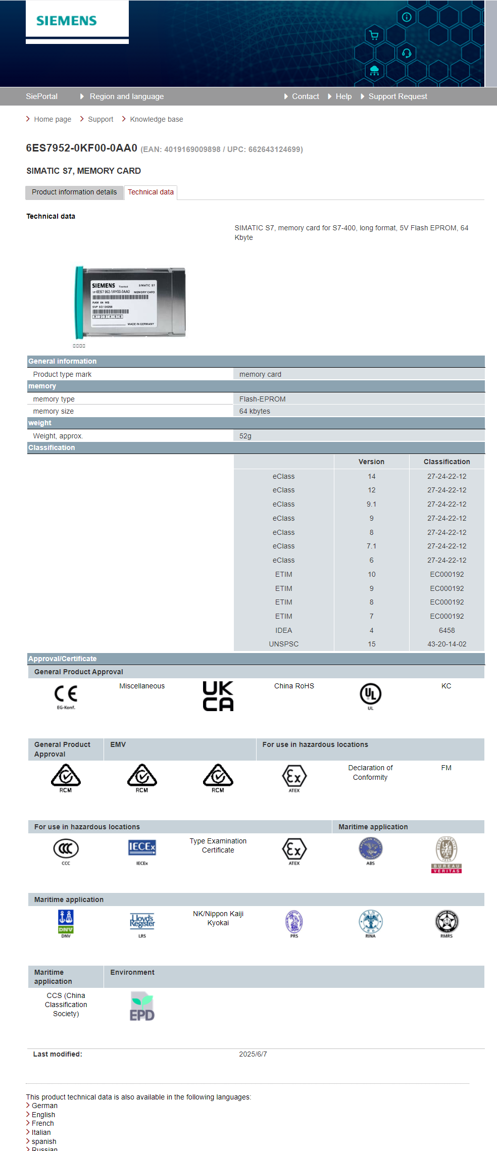Click the Siemens logo
The height and width of the screenshot is (1151, 497).
67,21
